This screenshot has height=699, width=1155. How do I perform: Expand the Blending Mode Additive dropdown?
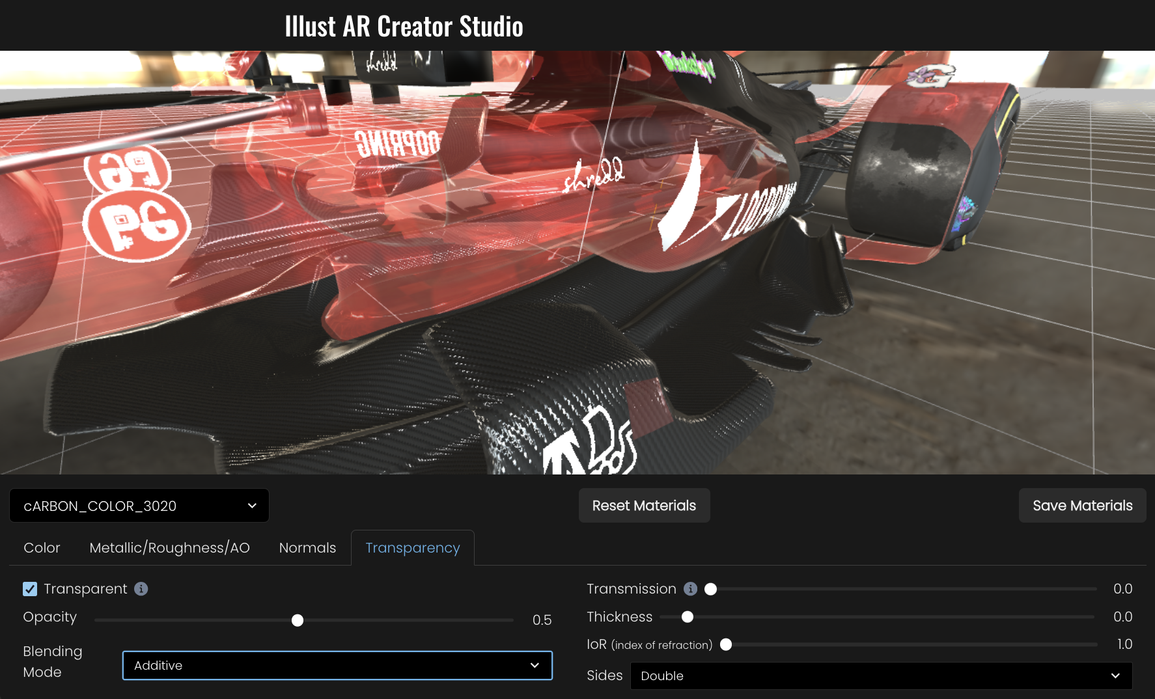[337, 665]
